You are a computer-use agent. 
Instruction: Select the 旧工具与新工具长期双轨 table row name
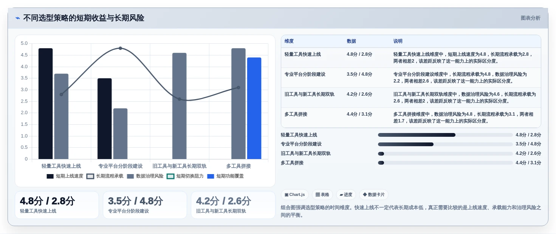310,94
